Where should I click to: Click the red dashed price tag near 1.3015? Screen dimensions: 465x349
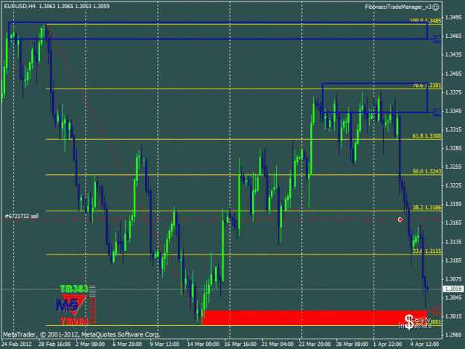(x=437, y=311)
